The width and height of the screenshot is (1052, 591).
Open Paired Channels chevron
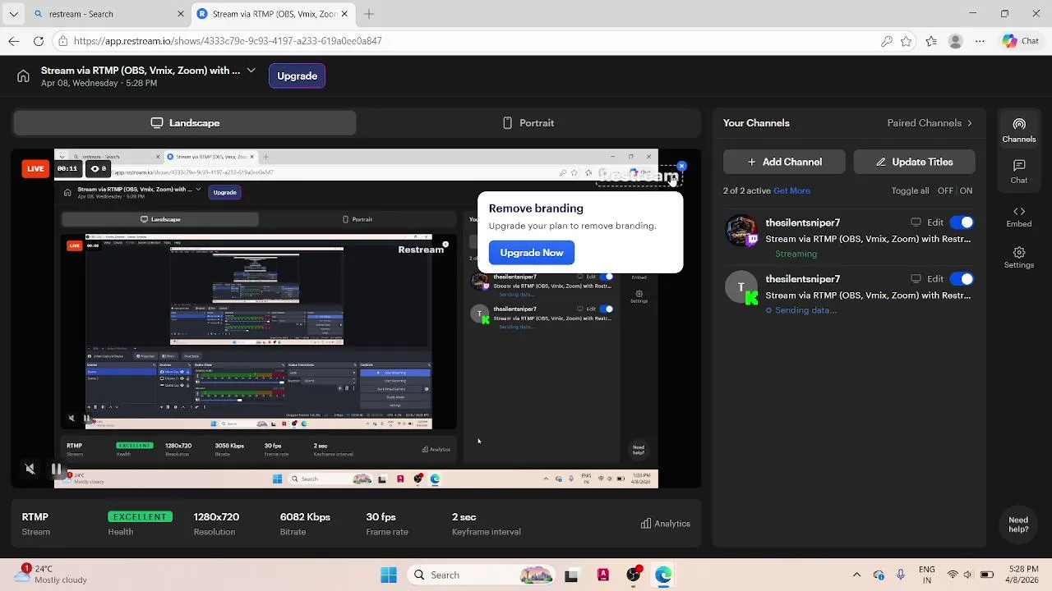(x=970, y=123)
